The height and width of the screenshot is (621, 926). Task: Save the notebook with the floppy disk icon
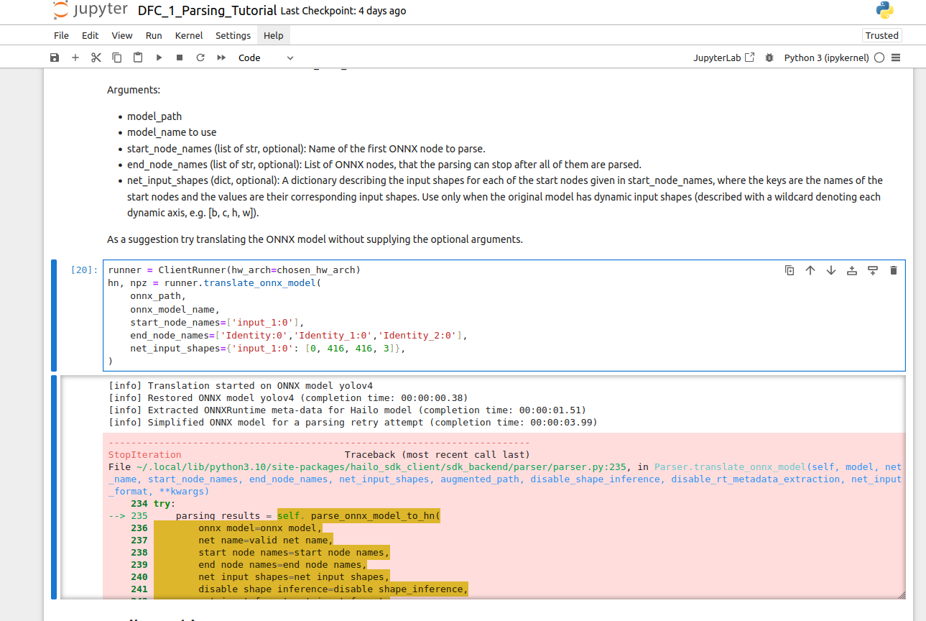[55, 57]
